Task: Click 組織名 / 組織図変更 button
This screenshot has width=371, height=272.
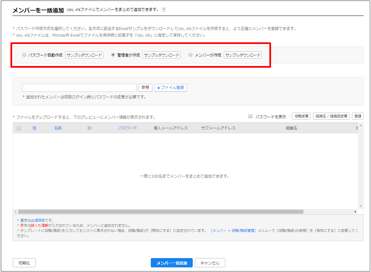Action: pos(331,116)
